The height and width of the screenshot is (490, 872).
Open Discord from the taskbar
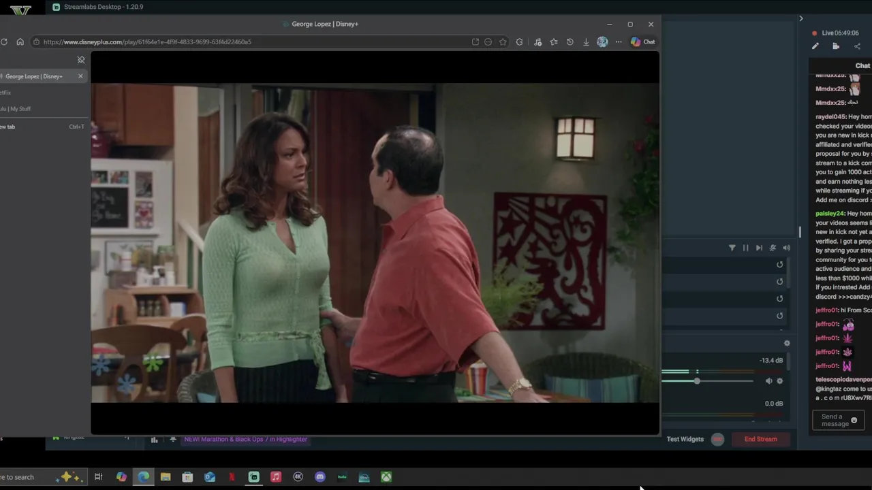[x=320, y=477]
